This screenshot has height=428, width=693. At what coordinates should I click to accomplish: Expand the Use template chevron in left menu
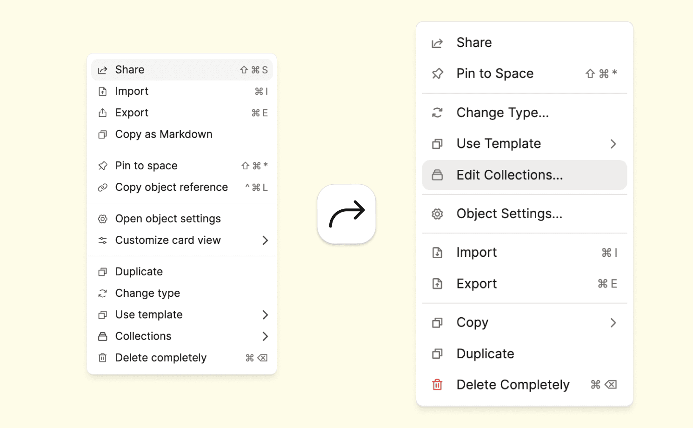(x=265, y=315)
